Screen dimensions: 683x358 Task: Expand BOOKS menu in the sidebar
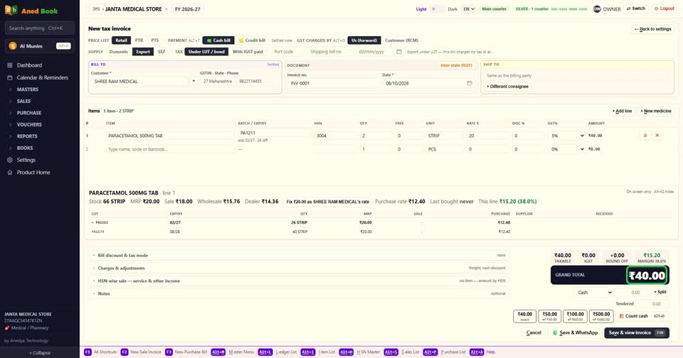pyautogui.click(x=25, y=148)
